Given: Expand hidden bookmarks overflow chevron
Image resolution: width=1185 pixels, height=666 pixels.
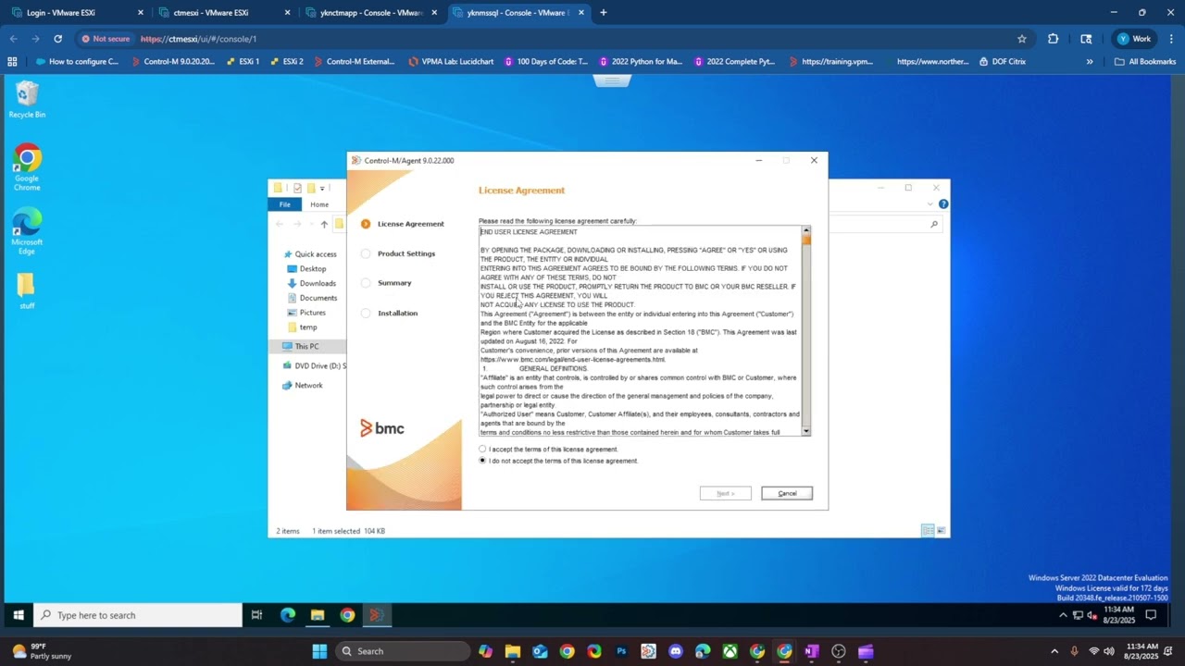Looking at the screenshot, I should (x=1090, y=62).
